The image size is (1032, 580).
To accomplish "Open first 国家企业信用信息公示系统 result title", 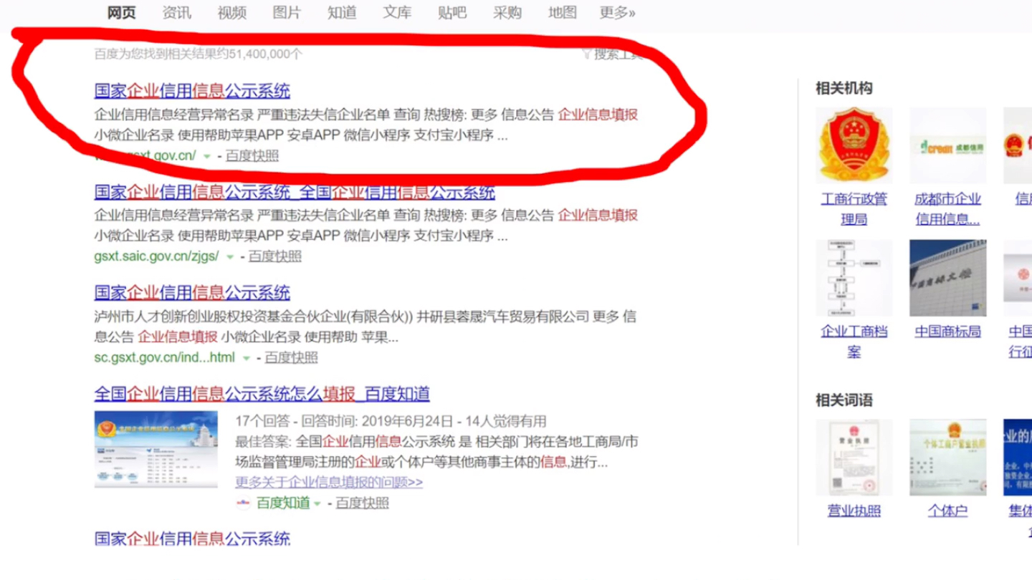I will pos(192,91).
